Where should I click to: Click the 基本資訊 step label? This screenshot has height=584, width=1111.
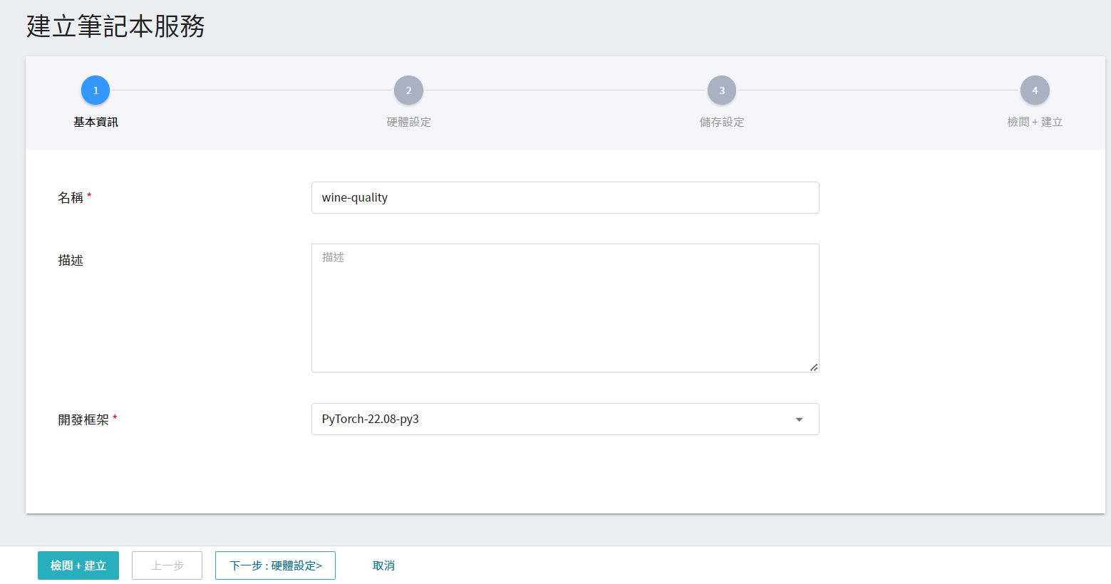[x=95, y=122]
